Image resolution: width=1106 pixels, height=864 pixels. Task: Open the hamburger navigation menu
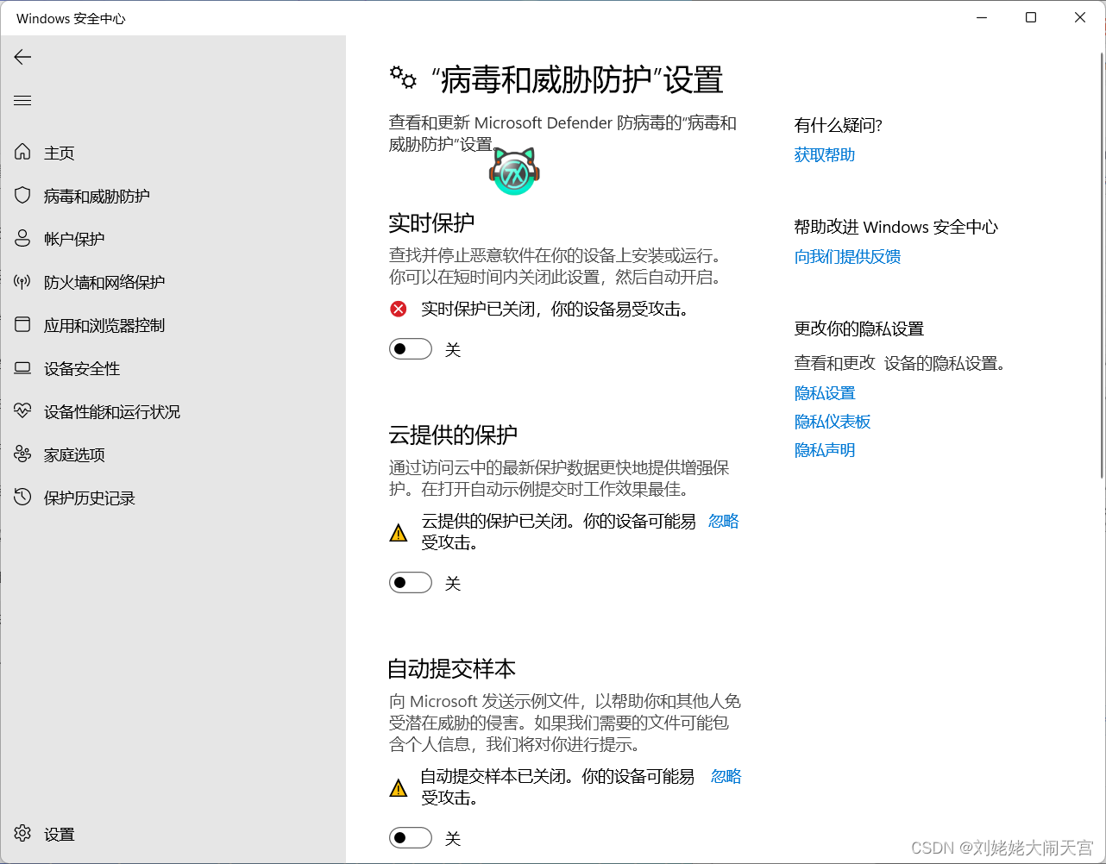tap(22, 101)
